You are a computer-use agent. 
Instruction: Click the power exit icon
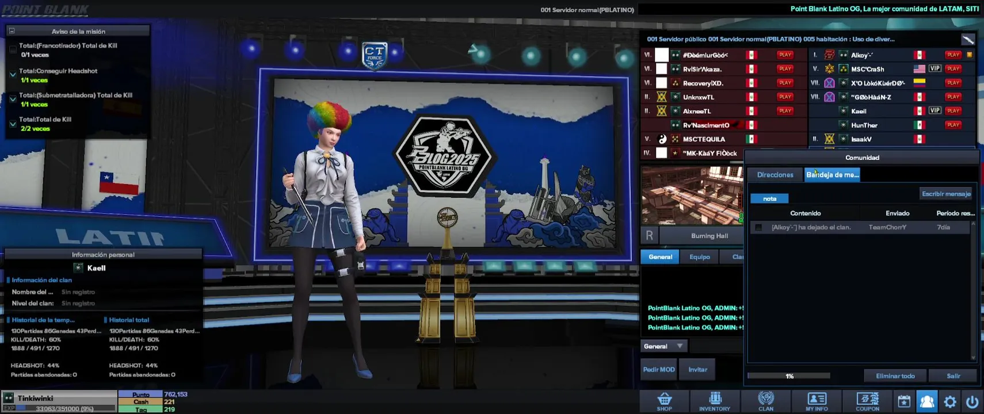972,402
